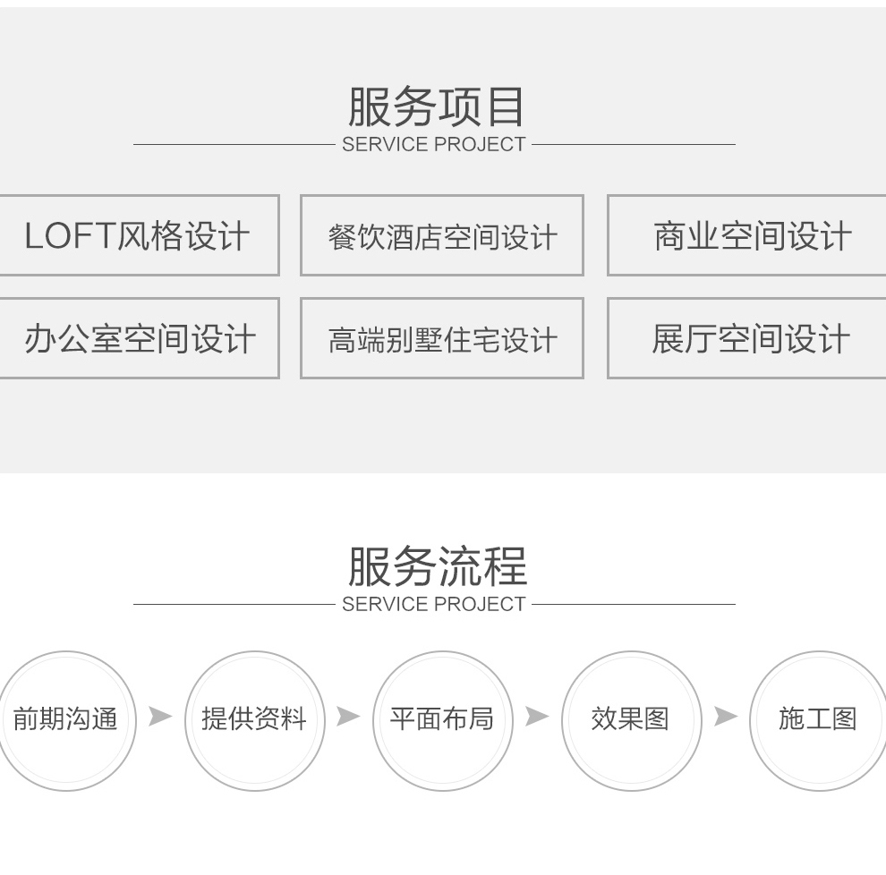Click the 平面布局 process circle
The image size is (886, 875).
[443, 721]
